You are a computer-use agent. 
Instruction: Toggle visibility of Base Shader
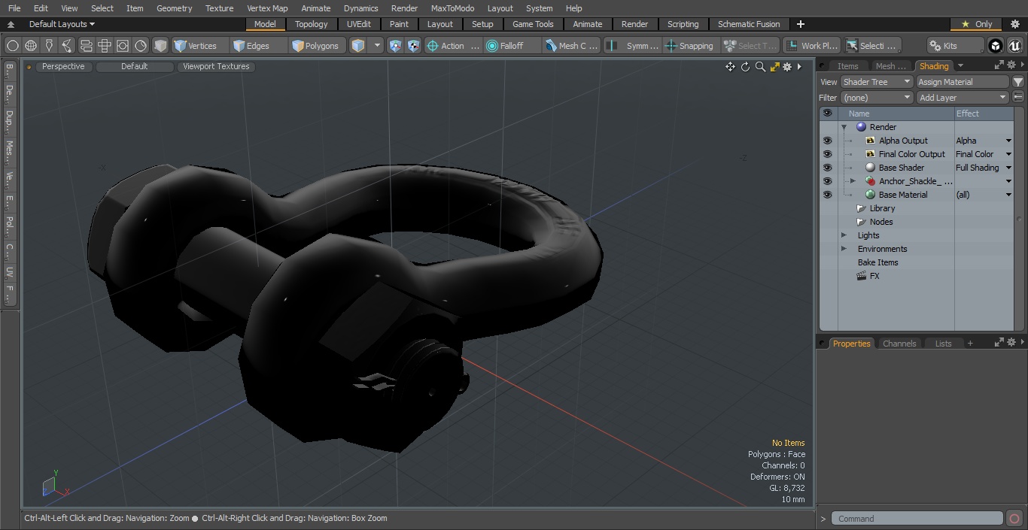tap(827, 168)
